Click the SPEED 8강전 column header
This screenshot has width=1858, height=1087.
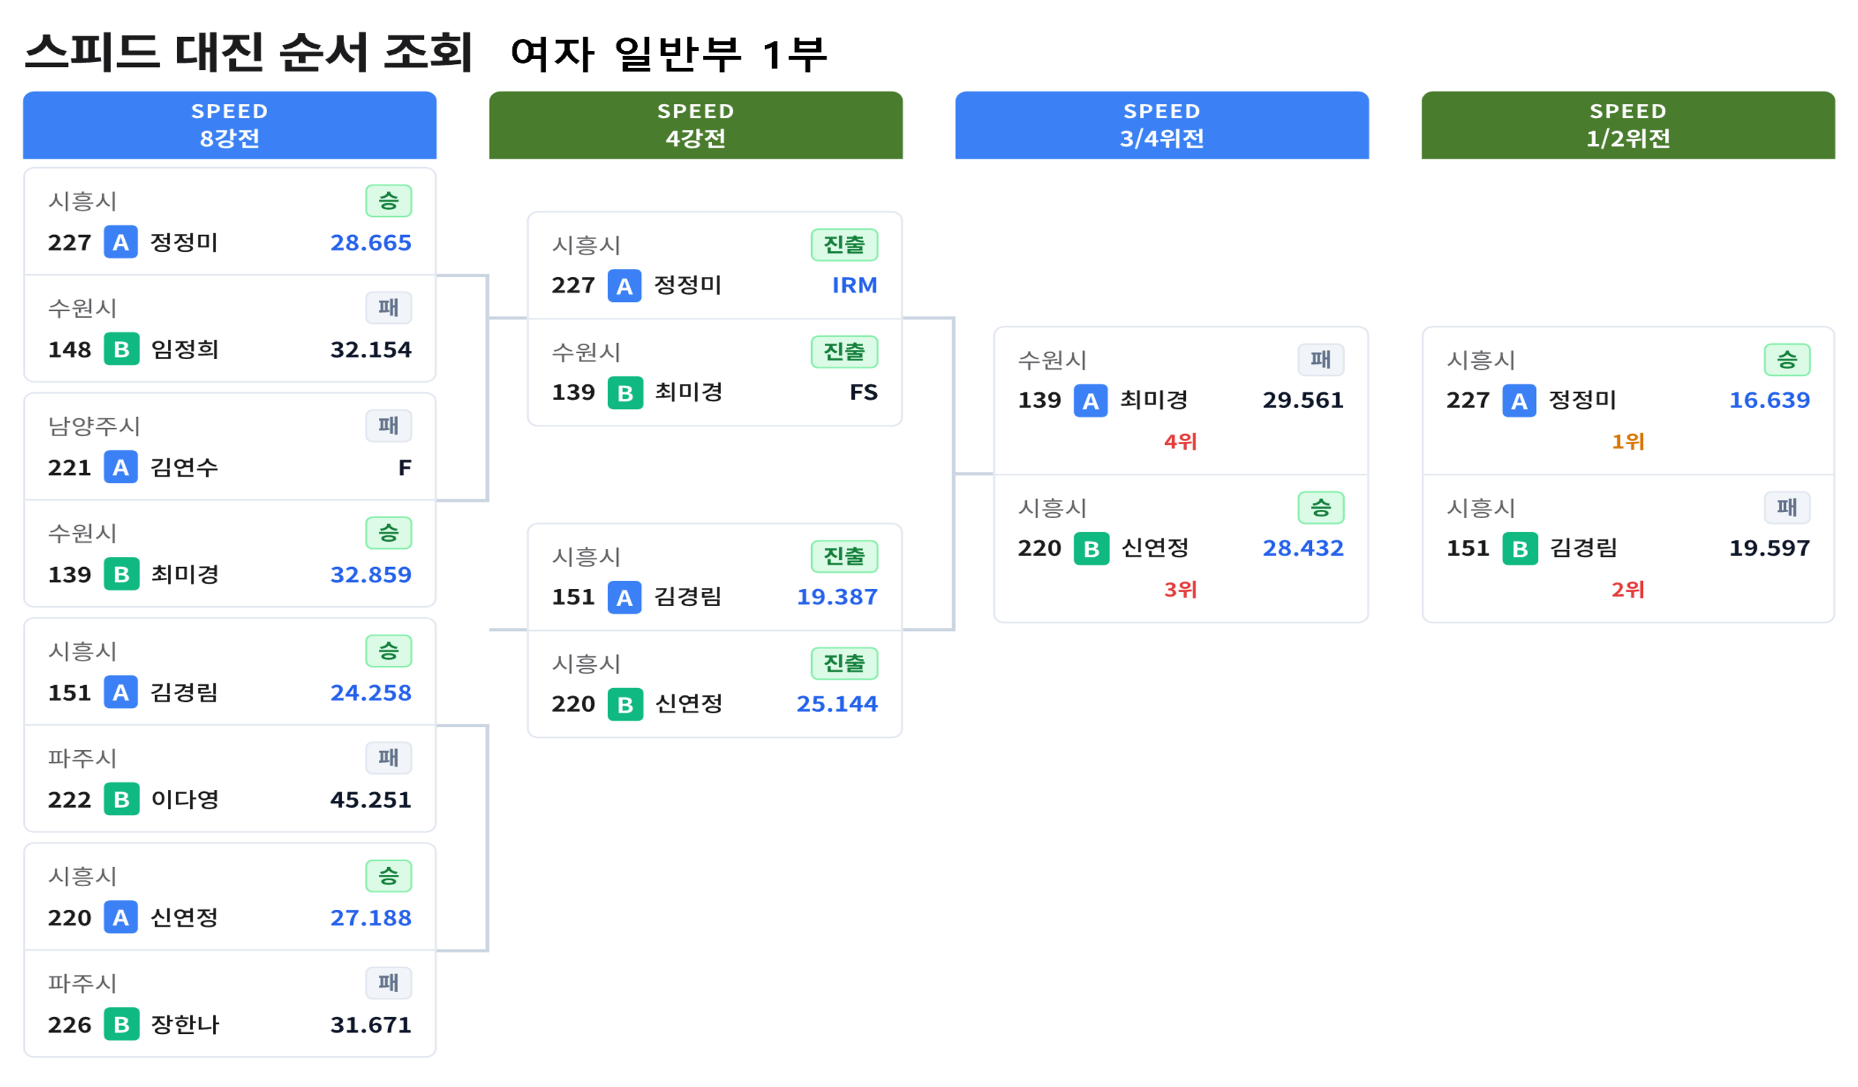click(229, 125)
